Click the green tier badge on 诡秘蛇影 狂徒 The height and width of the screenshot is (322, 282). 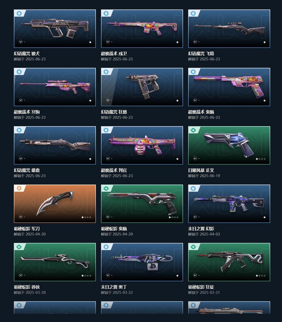tap(193, 247)
